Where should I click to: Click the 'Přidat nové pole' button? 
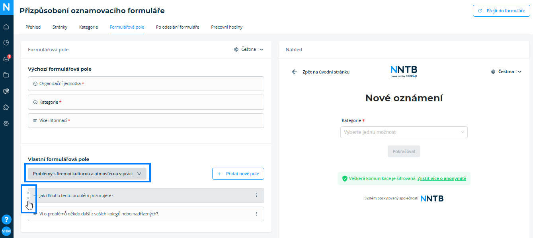coord(238,174)
